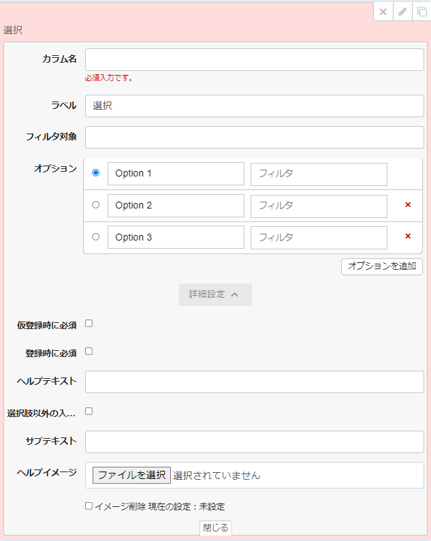Click the copy duplicate icon
This screenshot has width=431, height=541.
point(421,12)
